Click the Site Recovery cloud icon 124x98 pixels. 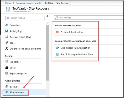7,92
